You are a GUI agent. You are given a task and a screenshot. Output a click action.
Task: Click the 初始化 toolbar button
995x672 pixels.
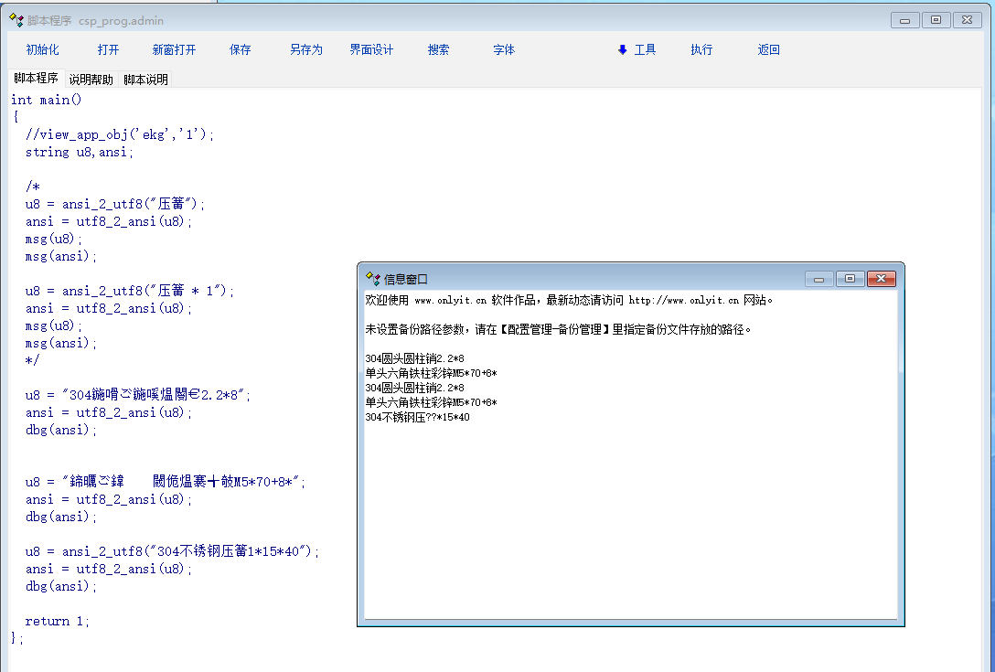click(x=42, y=50)
